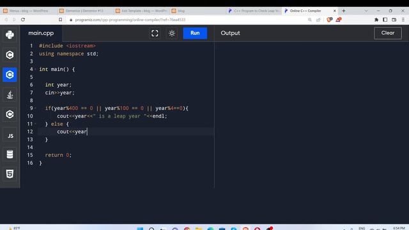This screenshot has width=409, height=230.
Task: Switch to C++ Program to Check Leap tab
Action: tap(254, 11)
